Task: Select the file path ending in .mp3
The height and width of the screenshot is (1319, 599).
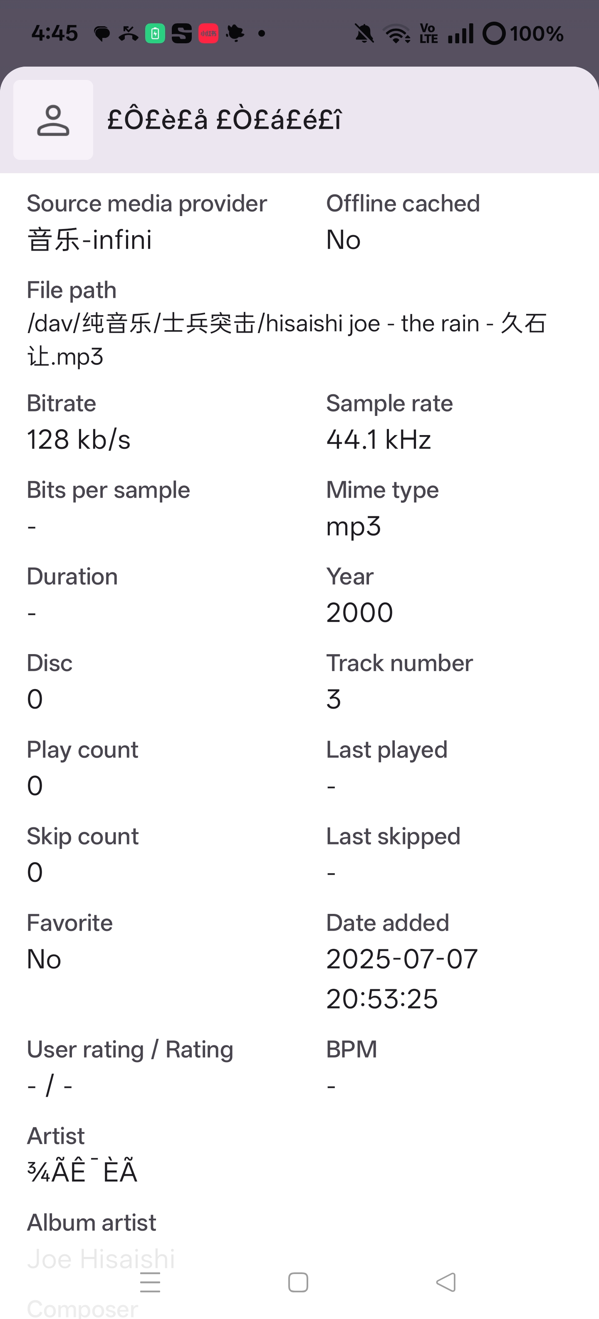Action: (287, 339)
